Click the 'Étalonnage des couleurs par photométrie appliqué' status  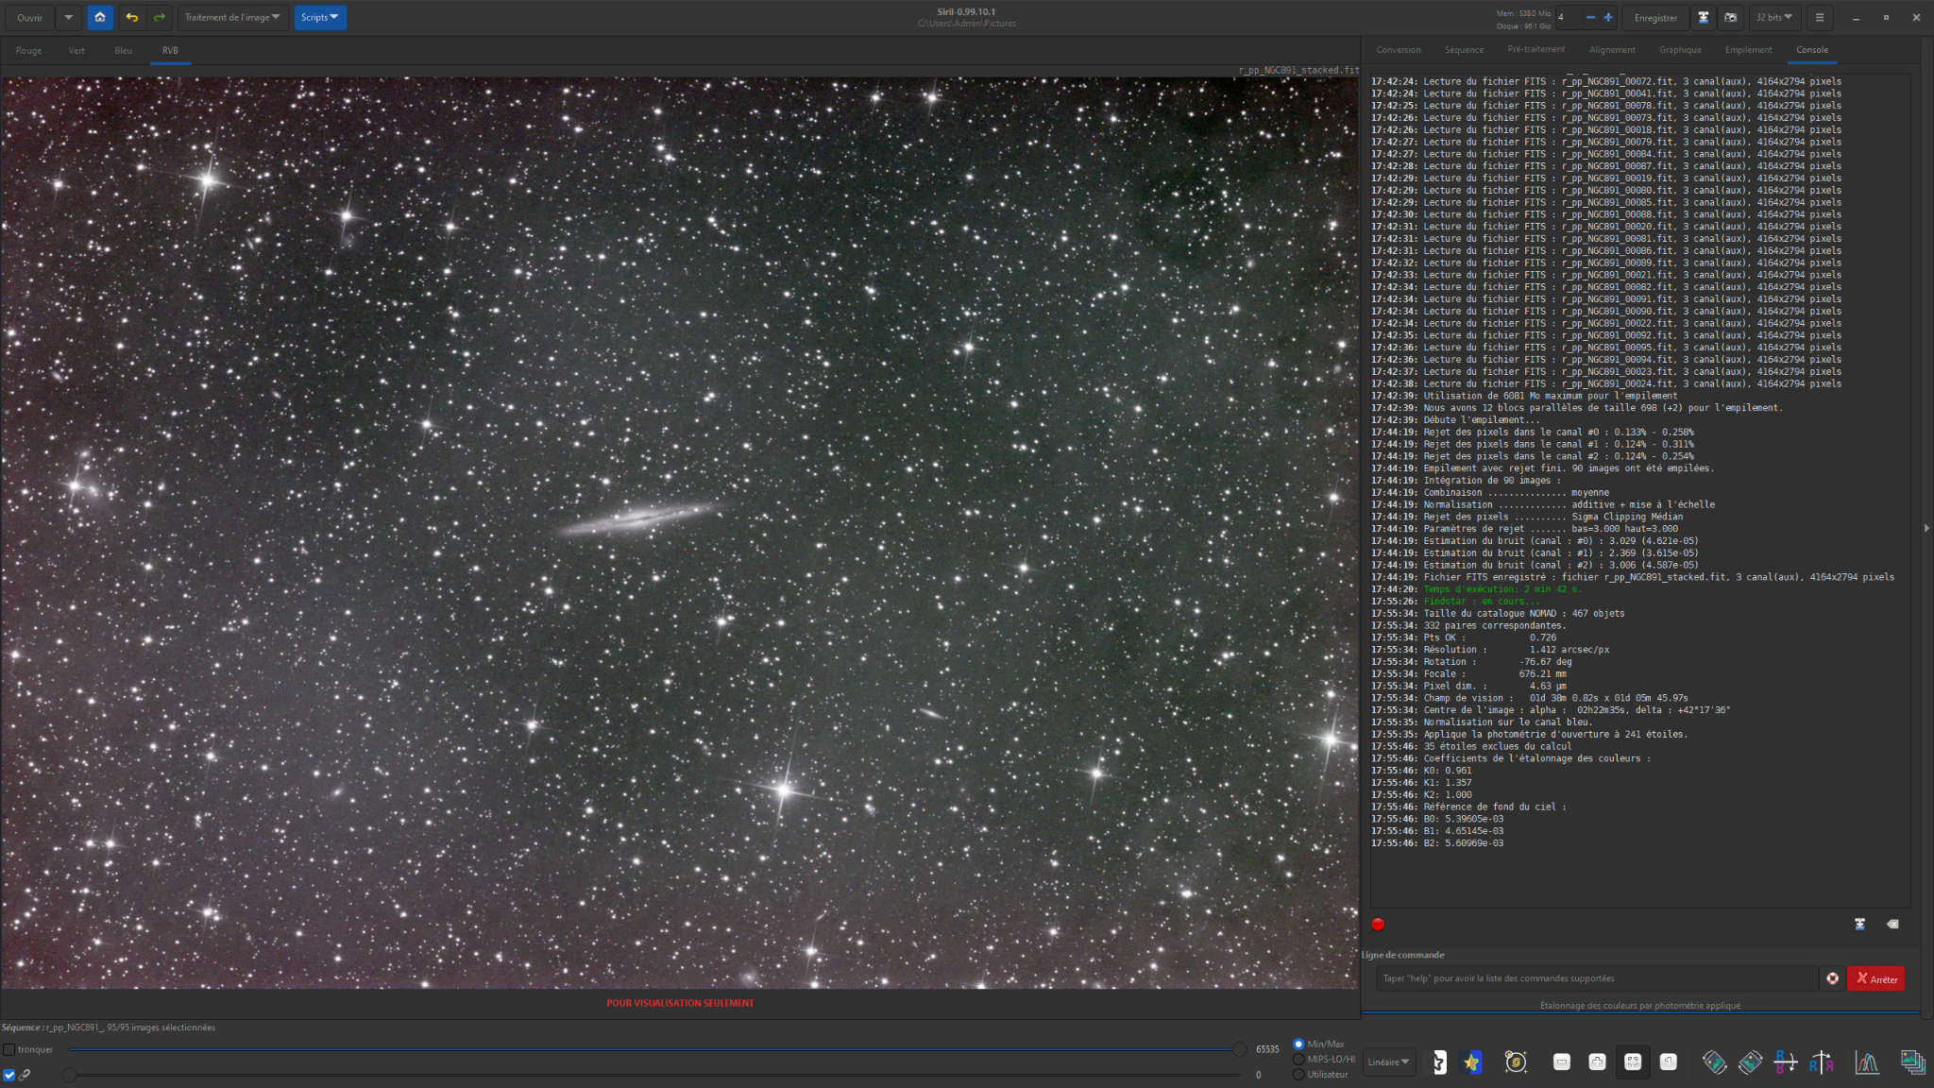click(1640, 1005)
